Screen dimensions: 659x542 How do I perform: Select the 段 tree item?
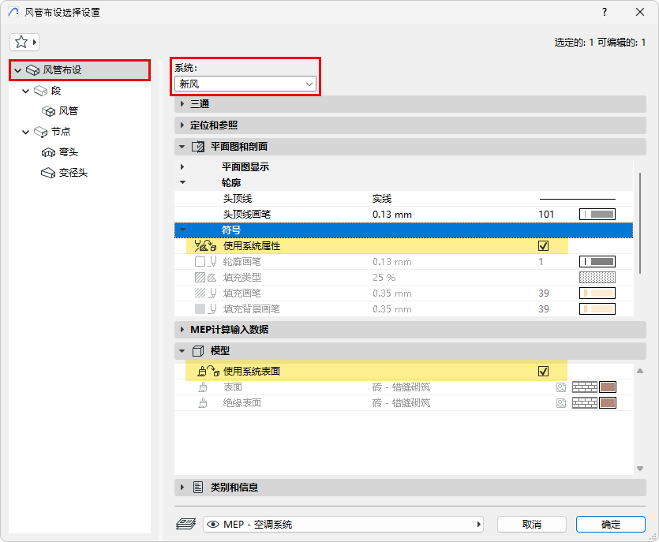pos(56,91)
